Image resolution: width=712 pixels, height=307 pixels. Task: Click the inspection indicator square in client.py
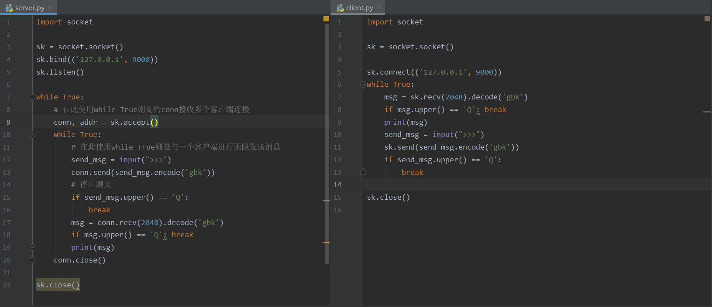click(x=707, y=19)
